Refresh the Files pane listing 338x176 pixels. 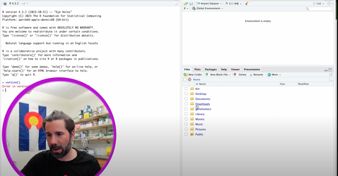coord(331,74)
